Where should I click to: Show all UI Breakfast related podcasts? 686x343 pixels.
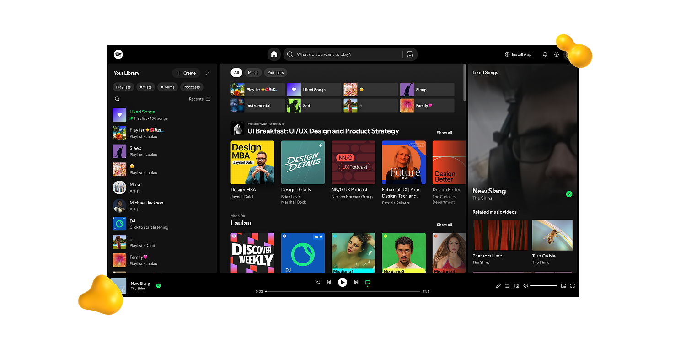[444, 133]
